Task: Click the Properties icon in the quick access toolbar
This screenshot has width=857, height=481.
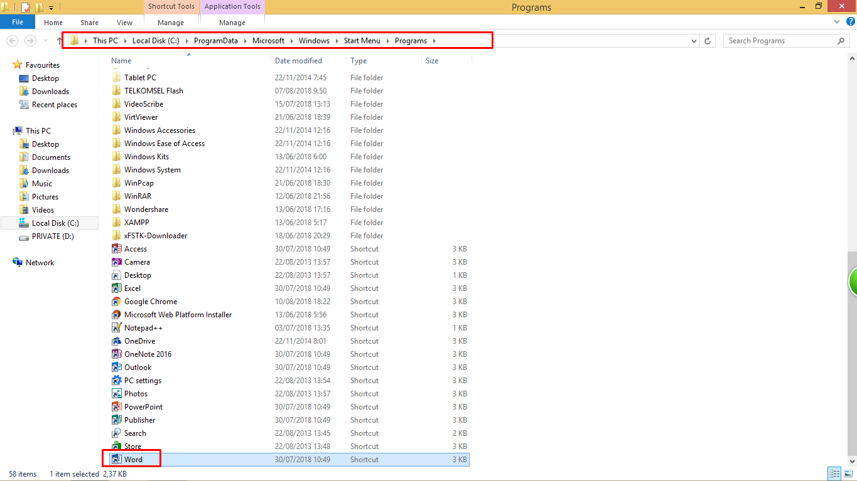Action: 26,8
